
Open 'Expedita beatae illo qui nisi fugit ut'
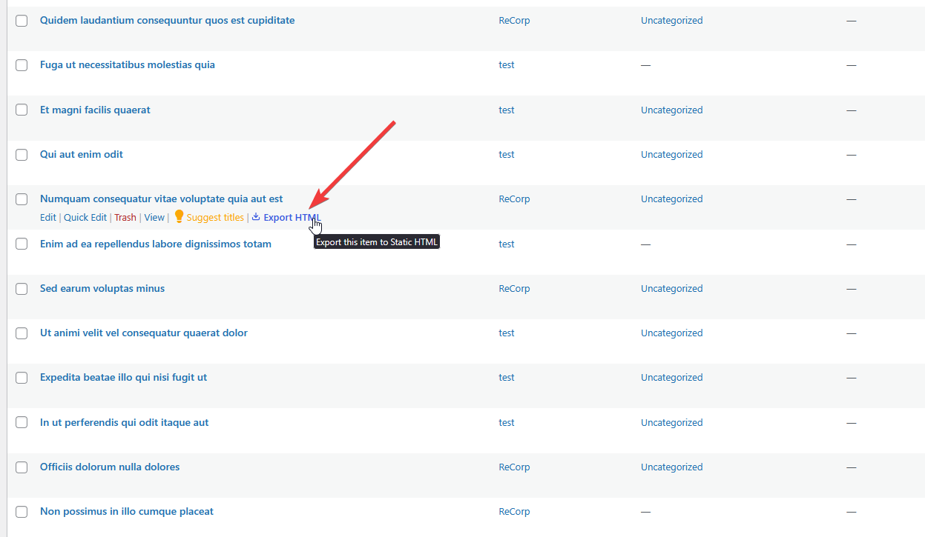123,377
